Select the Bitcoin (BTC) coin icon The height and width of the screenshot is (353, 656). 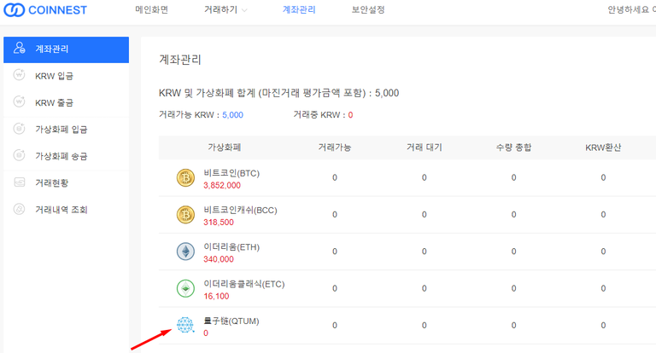[185, 178]
